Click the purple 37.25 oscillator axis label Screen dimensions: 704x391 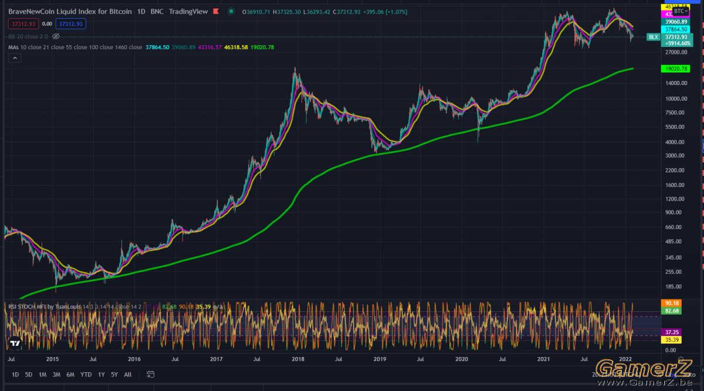click(670, 332)
